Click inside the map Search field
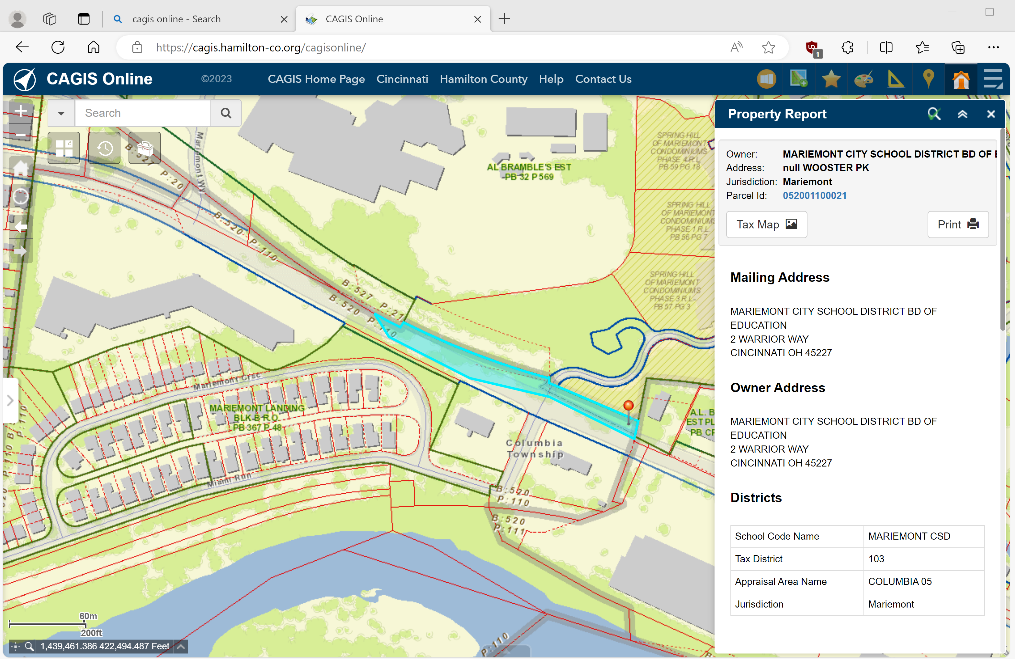Image resolution: width=1015 pixels, height=659 pixels. coord(143,113)
